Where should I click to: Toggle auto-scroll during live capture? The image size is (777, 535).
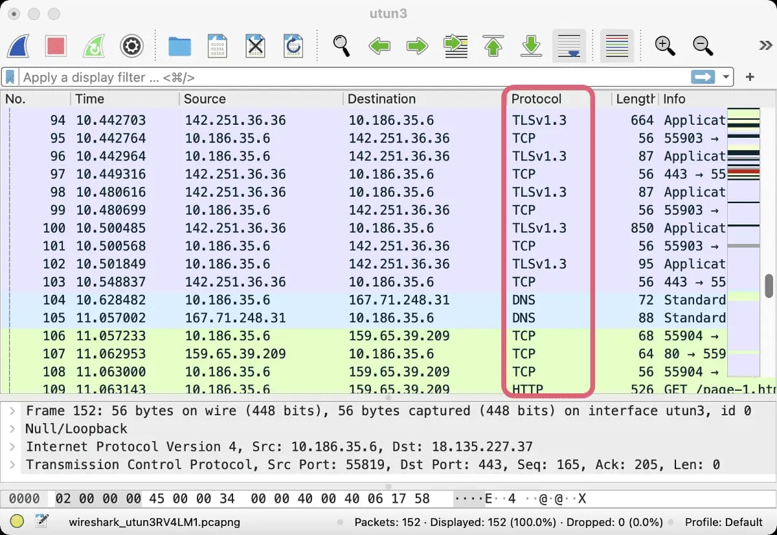569,45
